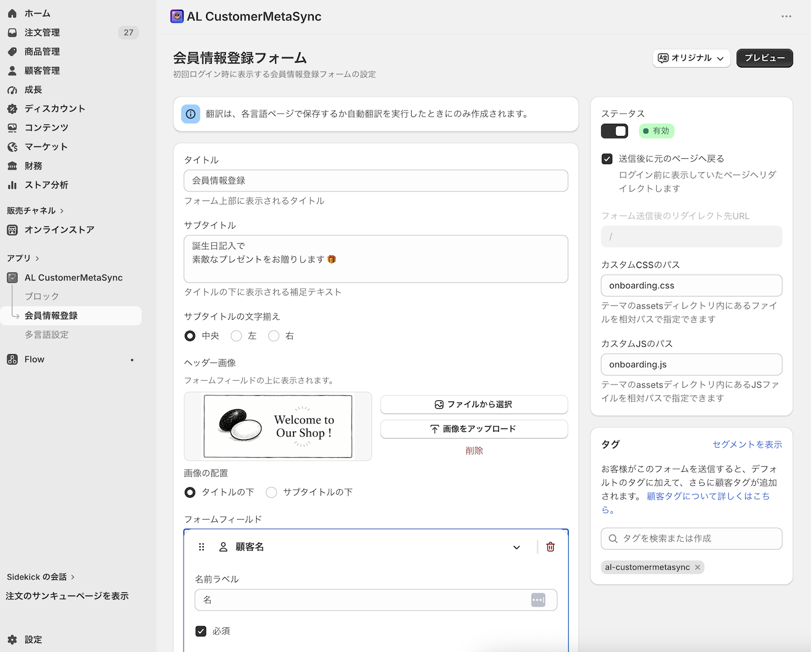The height and width of the screenshot is (652, 811).
Task: Expand 販売チャネル section
Action: [35, 211]
